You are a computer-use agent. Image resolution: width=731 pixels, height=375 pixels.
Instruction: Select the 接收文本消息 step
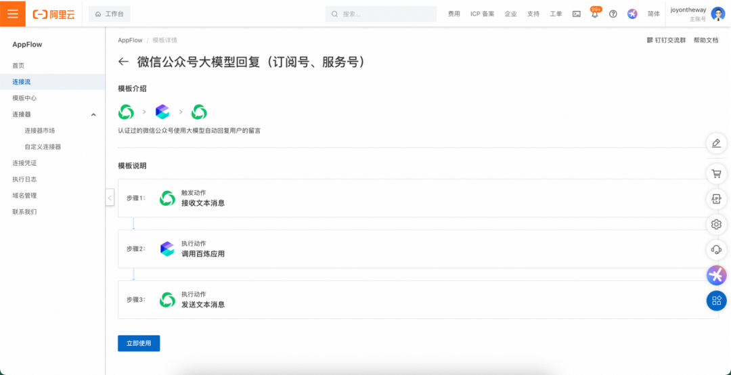click(418, 198)
